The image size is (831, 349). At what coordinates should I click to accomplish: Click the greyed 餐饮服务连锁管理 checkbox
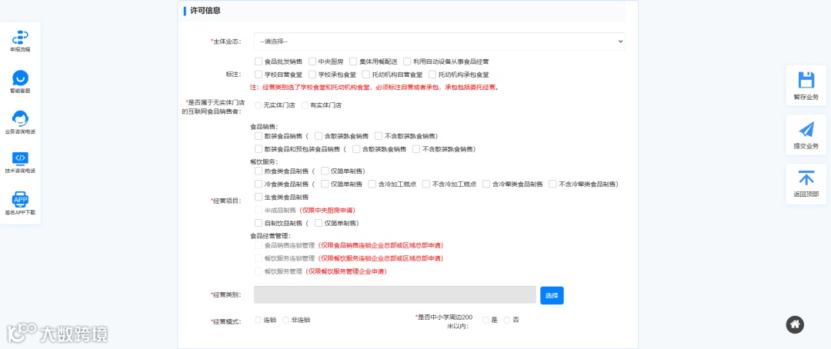(258, 258)
